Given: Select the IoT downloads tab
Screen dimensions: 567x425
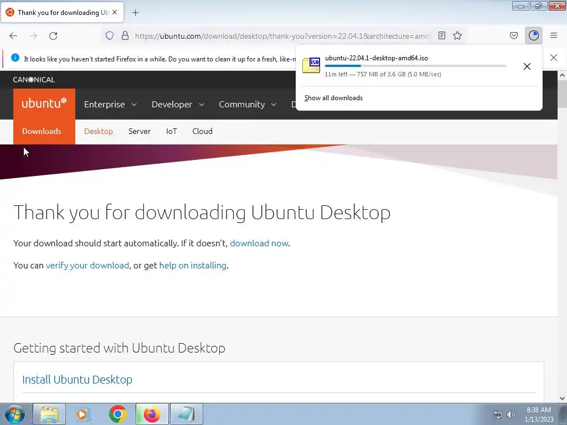Looking at the screenshot, I should [172, 131].
